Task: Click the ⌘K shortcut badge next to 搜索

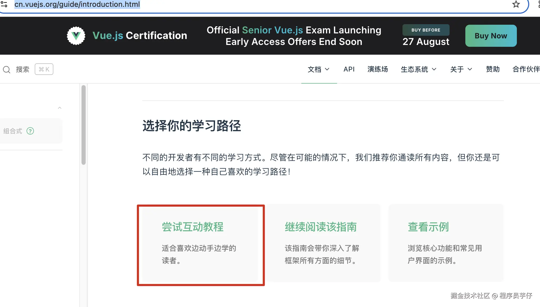Action: (x=44, y=69)
